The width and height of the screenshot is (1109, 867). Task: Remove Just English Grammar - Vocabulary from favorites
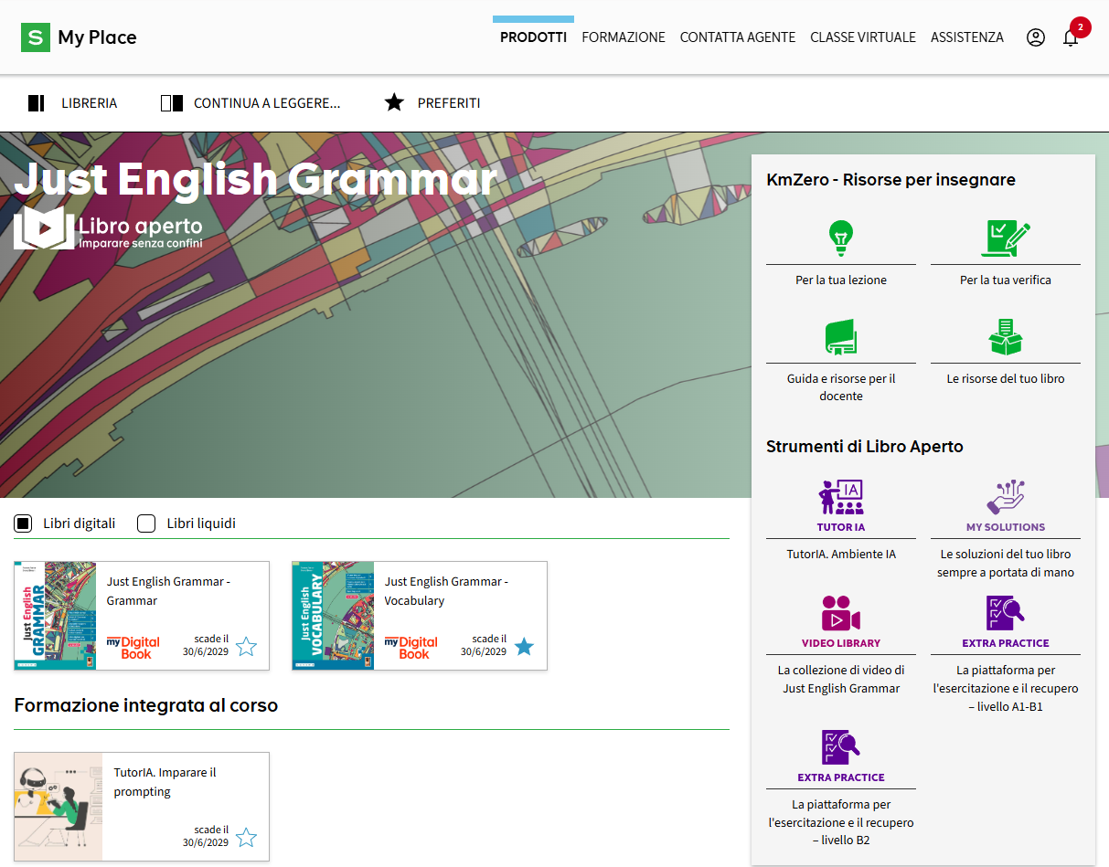(x=524, y=647)
